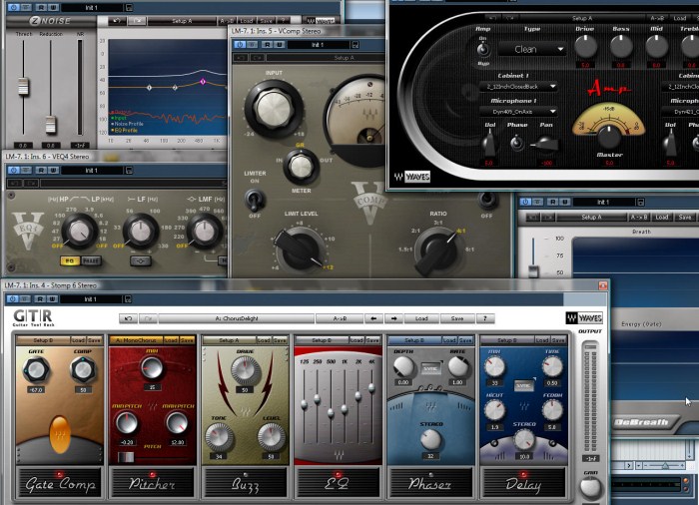Click the Pitcher pedal footswitch
This screenshot has width=699, height=505.
coord(152,483)
